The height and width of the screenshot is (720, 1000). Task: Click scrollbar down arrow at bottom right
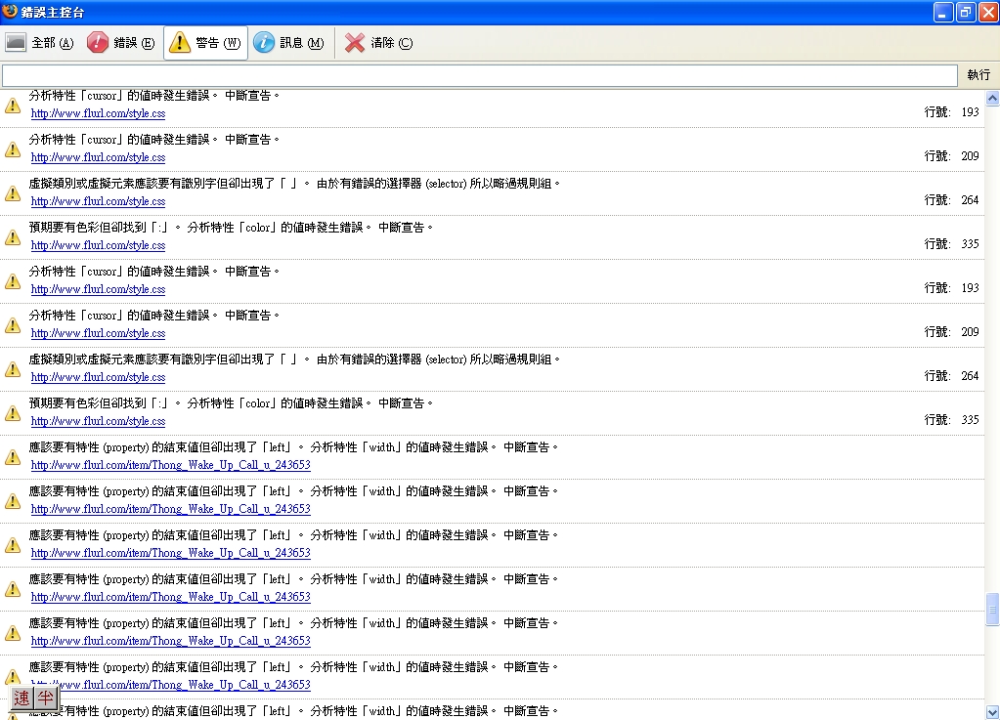click(x=992, y=712)
